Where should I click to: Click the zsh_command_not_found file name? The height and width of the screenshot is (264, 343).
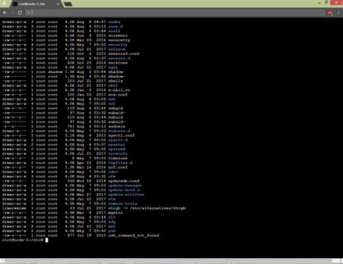click(133, 236)
